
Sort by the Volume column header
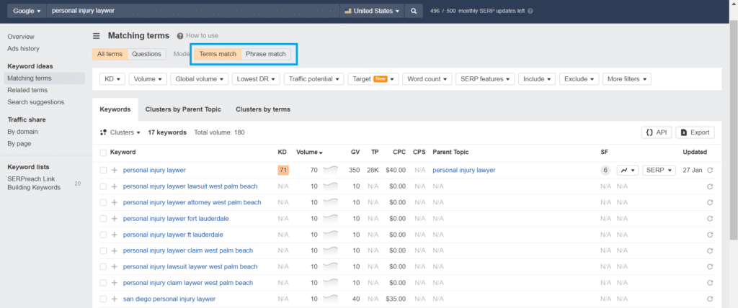(309, 153)
